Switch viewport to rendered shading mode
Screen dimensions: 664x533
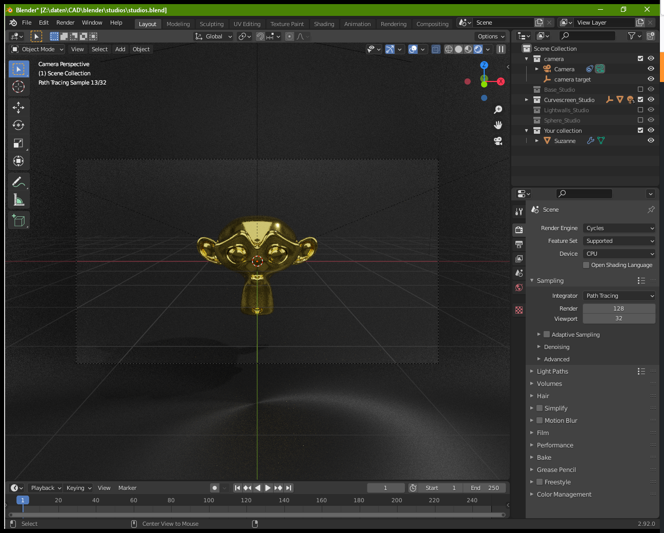(x=479, y=49)
